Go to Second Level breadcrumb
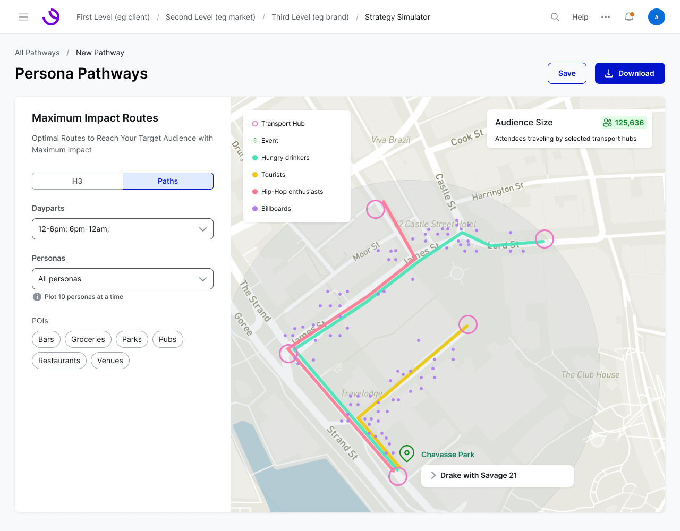Screen dimensions: 680x531 210,17
